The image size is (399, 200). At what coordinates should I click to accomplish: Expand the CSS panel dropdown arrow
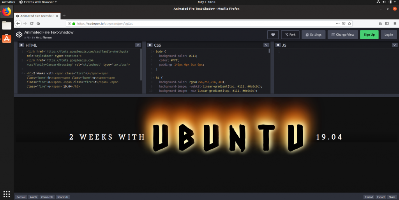266,45
